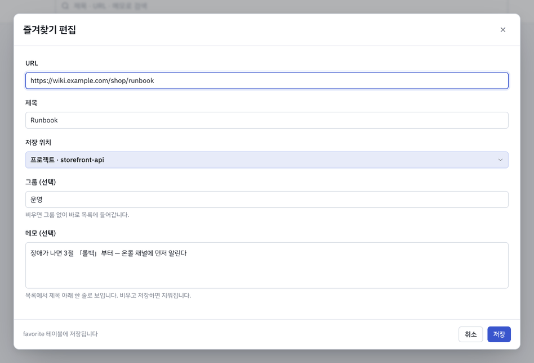Save the bookmark with 저장 button
Screen dimensions: 534x363
pyautogui.click(x=499, y=334)
